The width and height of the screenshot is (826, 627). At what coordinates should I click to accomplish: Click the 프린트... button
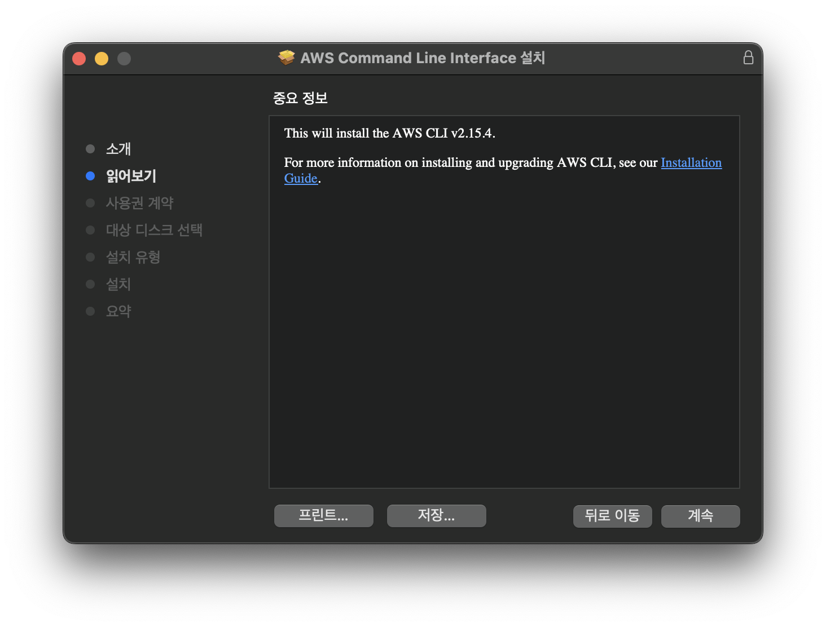pyautogui.click(x=324, y=515)
